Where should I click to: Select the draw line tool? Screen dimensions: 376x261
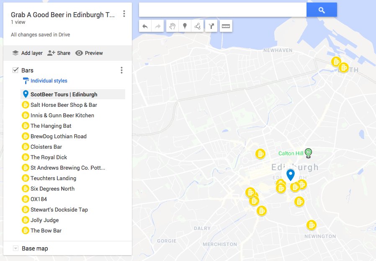197,26
